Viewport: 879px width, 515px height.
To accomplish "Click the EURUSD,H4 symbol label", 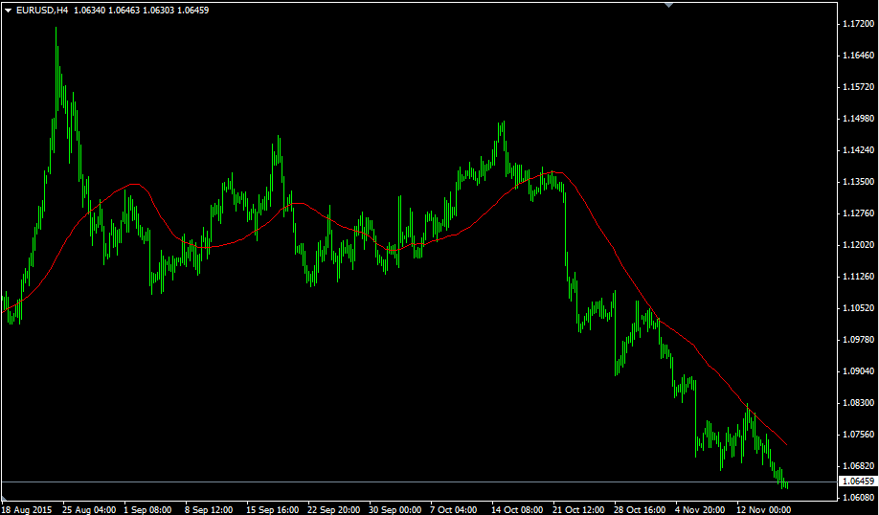I will [x=42, y=11].
